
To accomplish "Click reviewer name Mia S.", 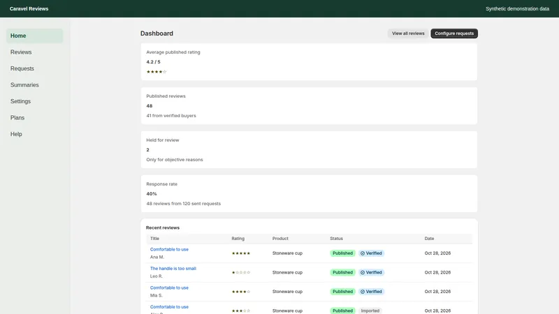I will pos(156,295).
